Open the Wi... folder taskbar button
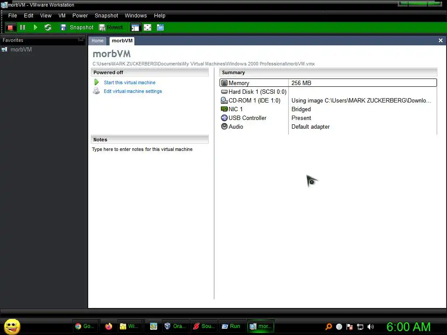The width and height of the screenshot is (447, 335). [x=129, y=326]
